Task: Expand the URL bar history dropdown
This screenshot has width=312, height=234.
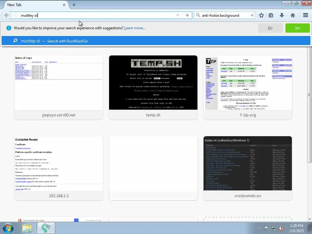Action: coord(178,15)
